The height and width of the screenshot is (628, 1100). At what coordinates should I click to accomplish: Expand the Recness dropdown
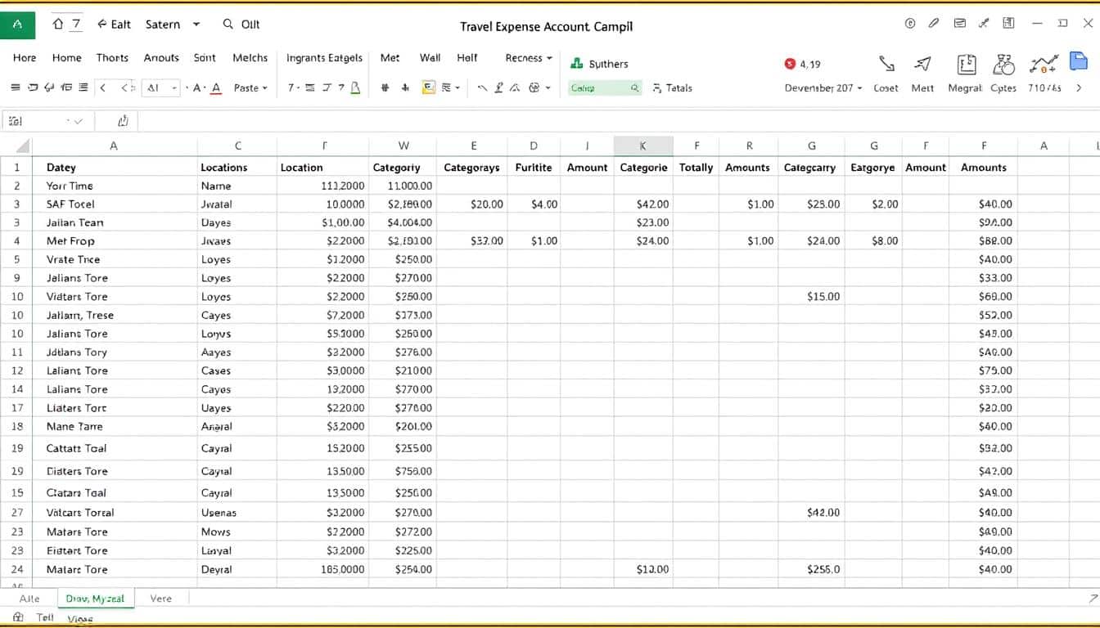click(549, 58)
